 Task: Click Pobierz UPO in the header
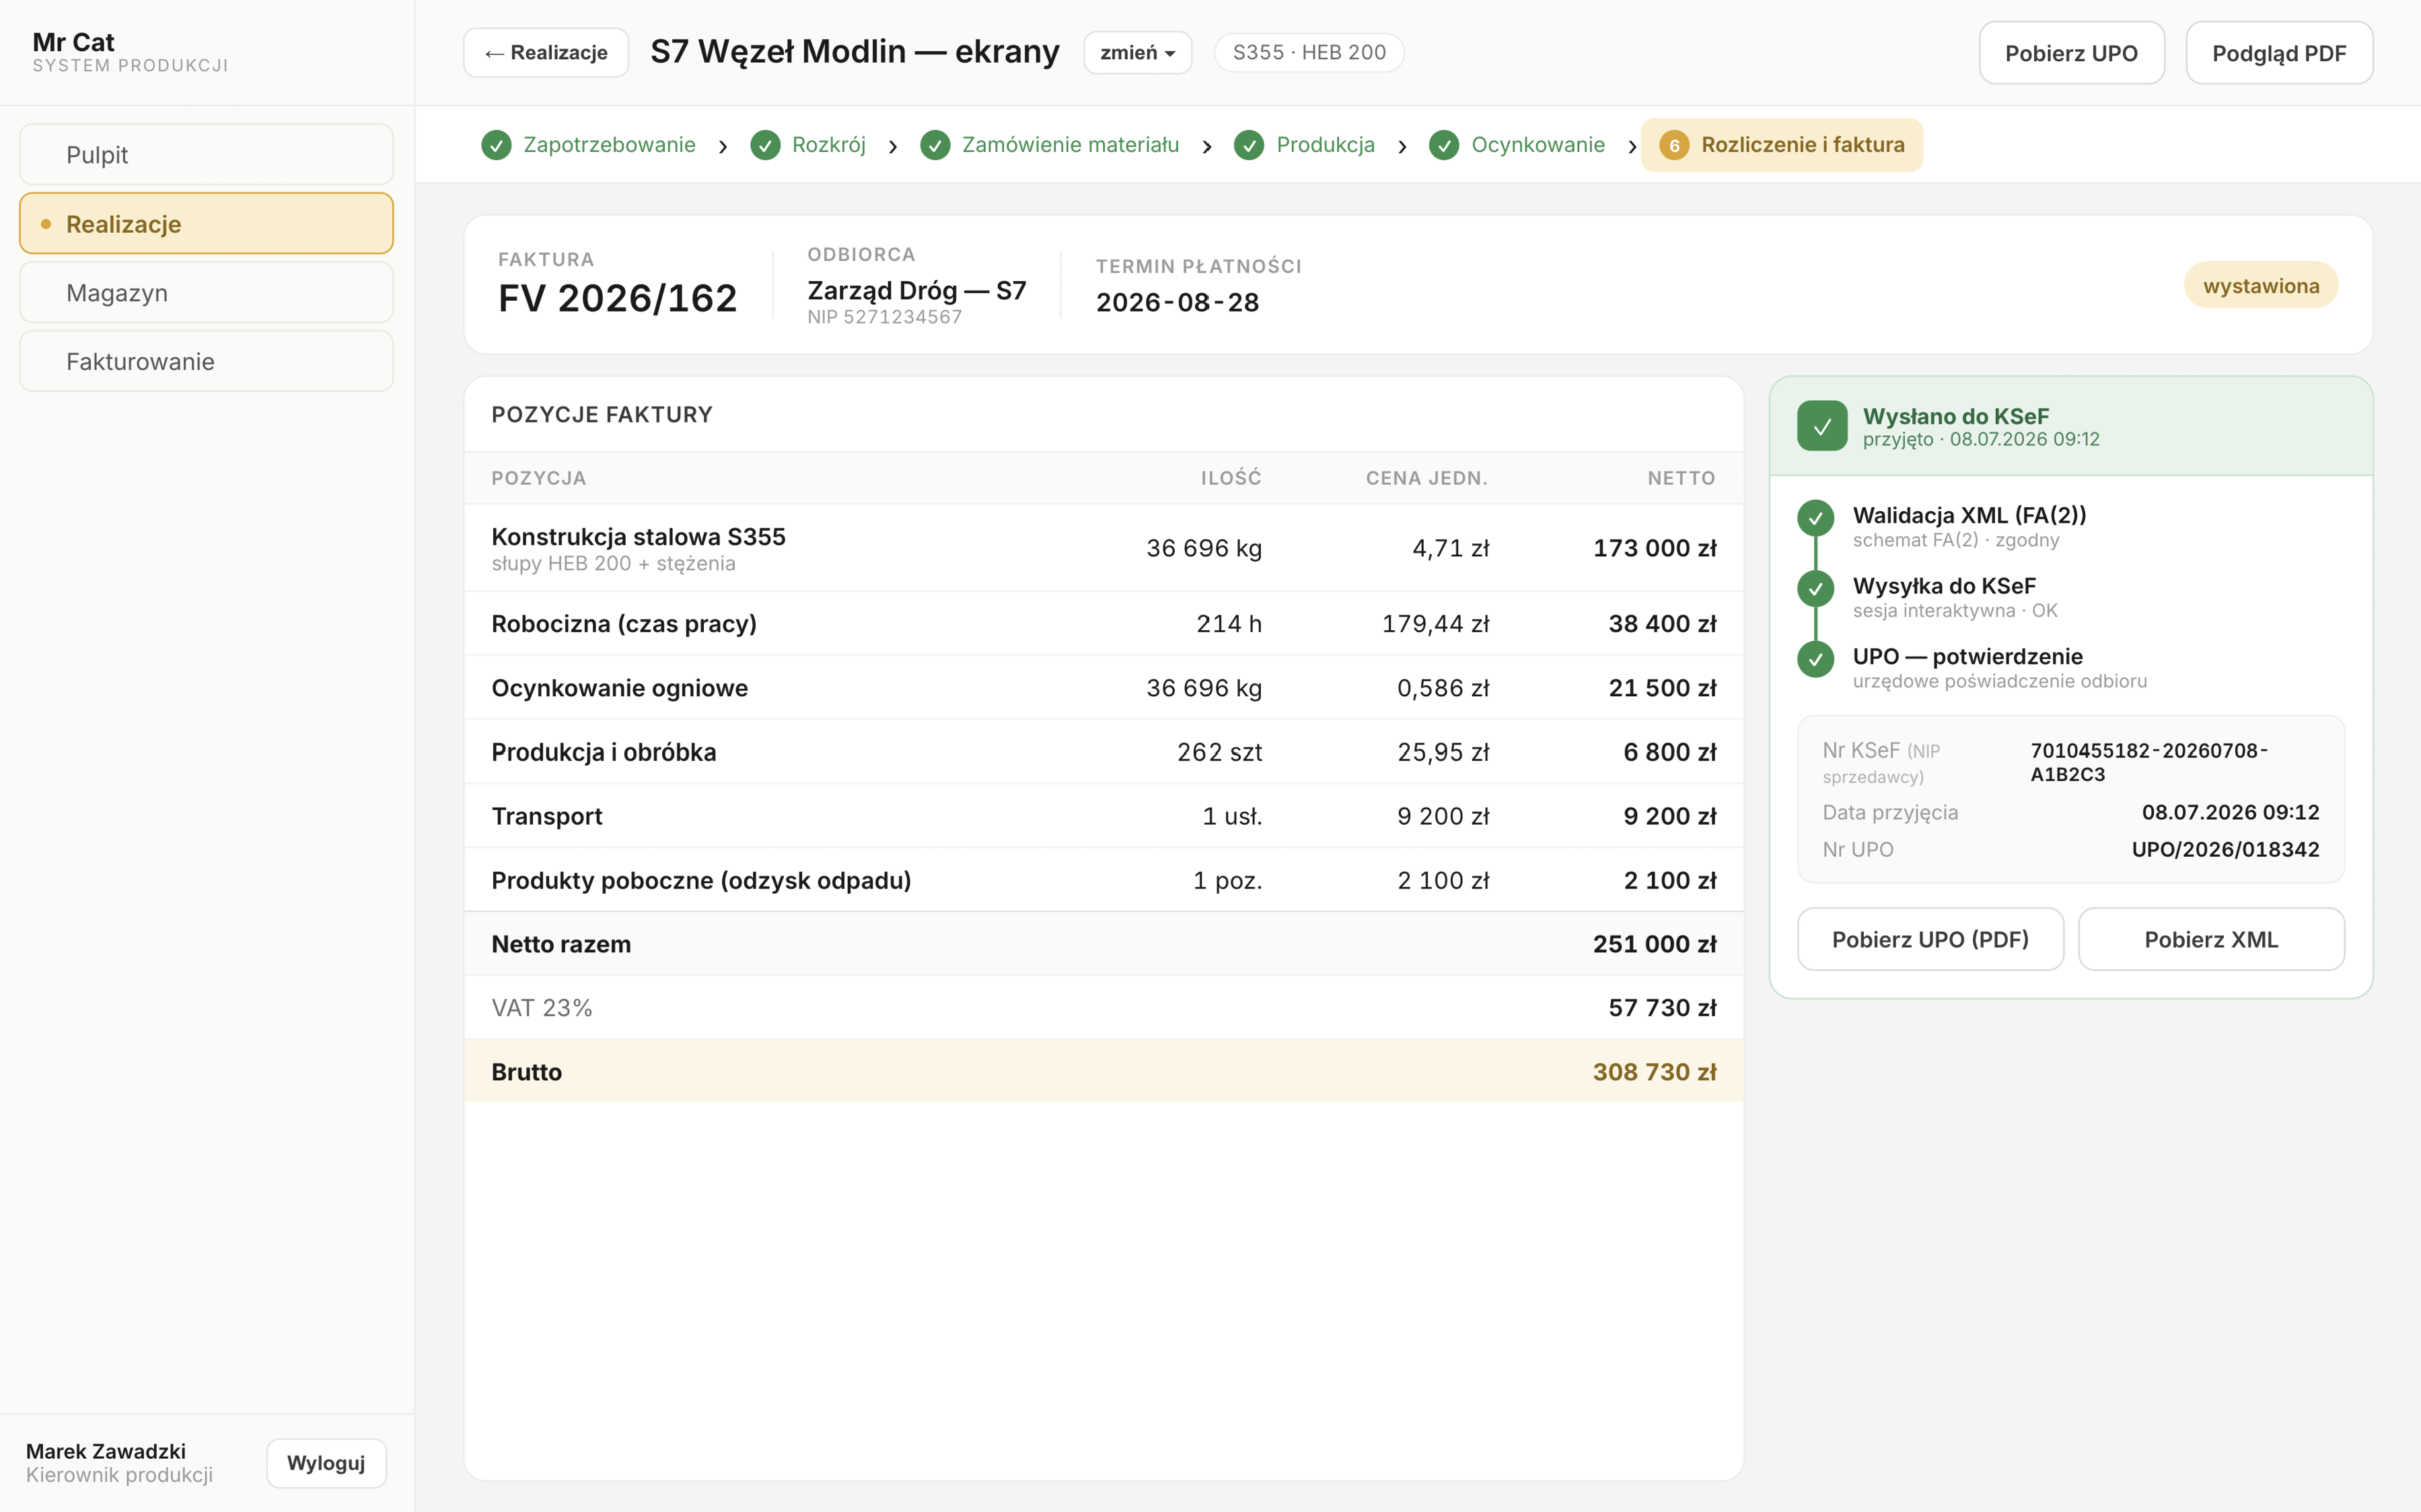point(2071,53)
